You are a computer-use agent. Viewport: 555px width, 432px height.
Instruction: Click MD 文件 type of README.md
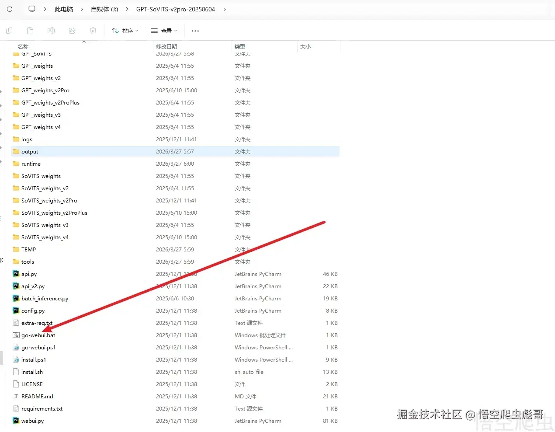245,397
